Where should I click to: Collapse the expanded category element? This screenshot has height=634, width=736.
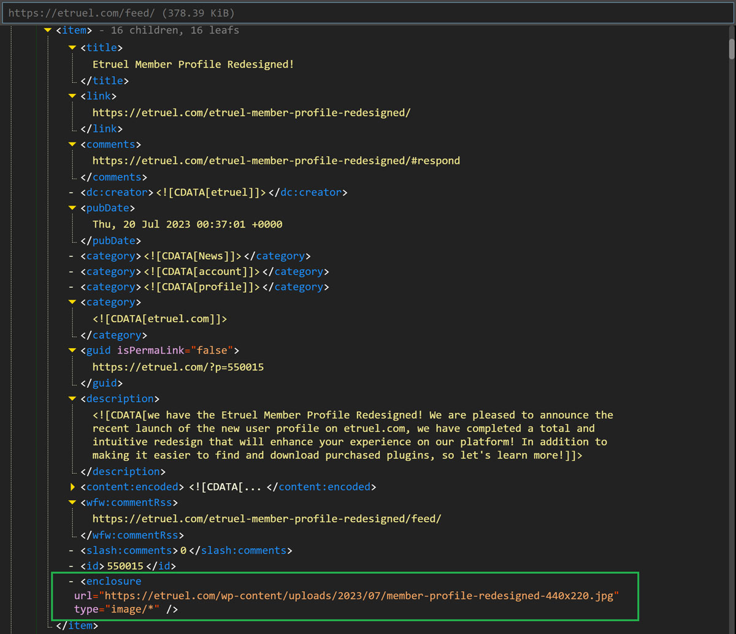click(x=72, y=303)
